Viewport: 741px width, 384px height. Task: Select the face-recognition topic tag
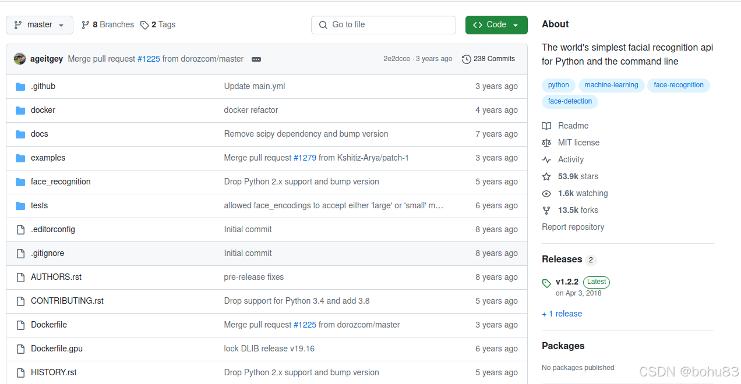[x=679, y=85]
